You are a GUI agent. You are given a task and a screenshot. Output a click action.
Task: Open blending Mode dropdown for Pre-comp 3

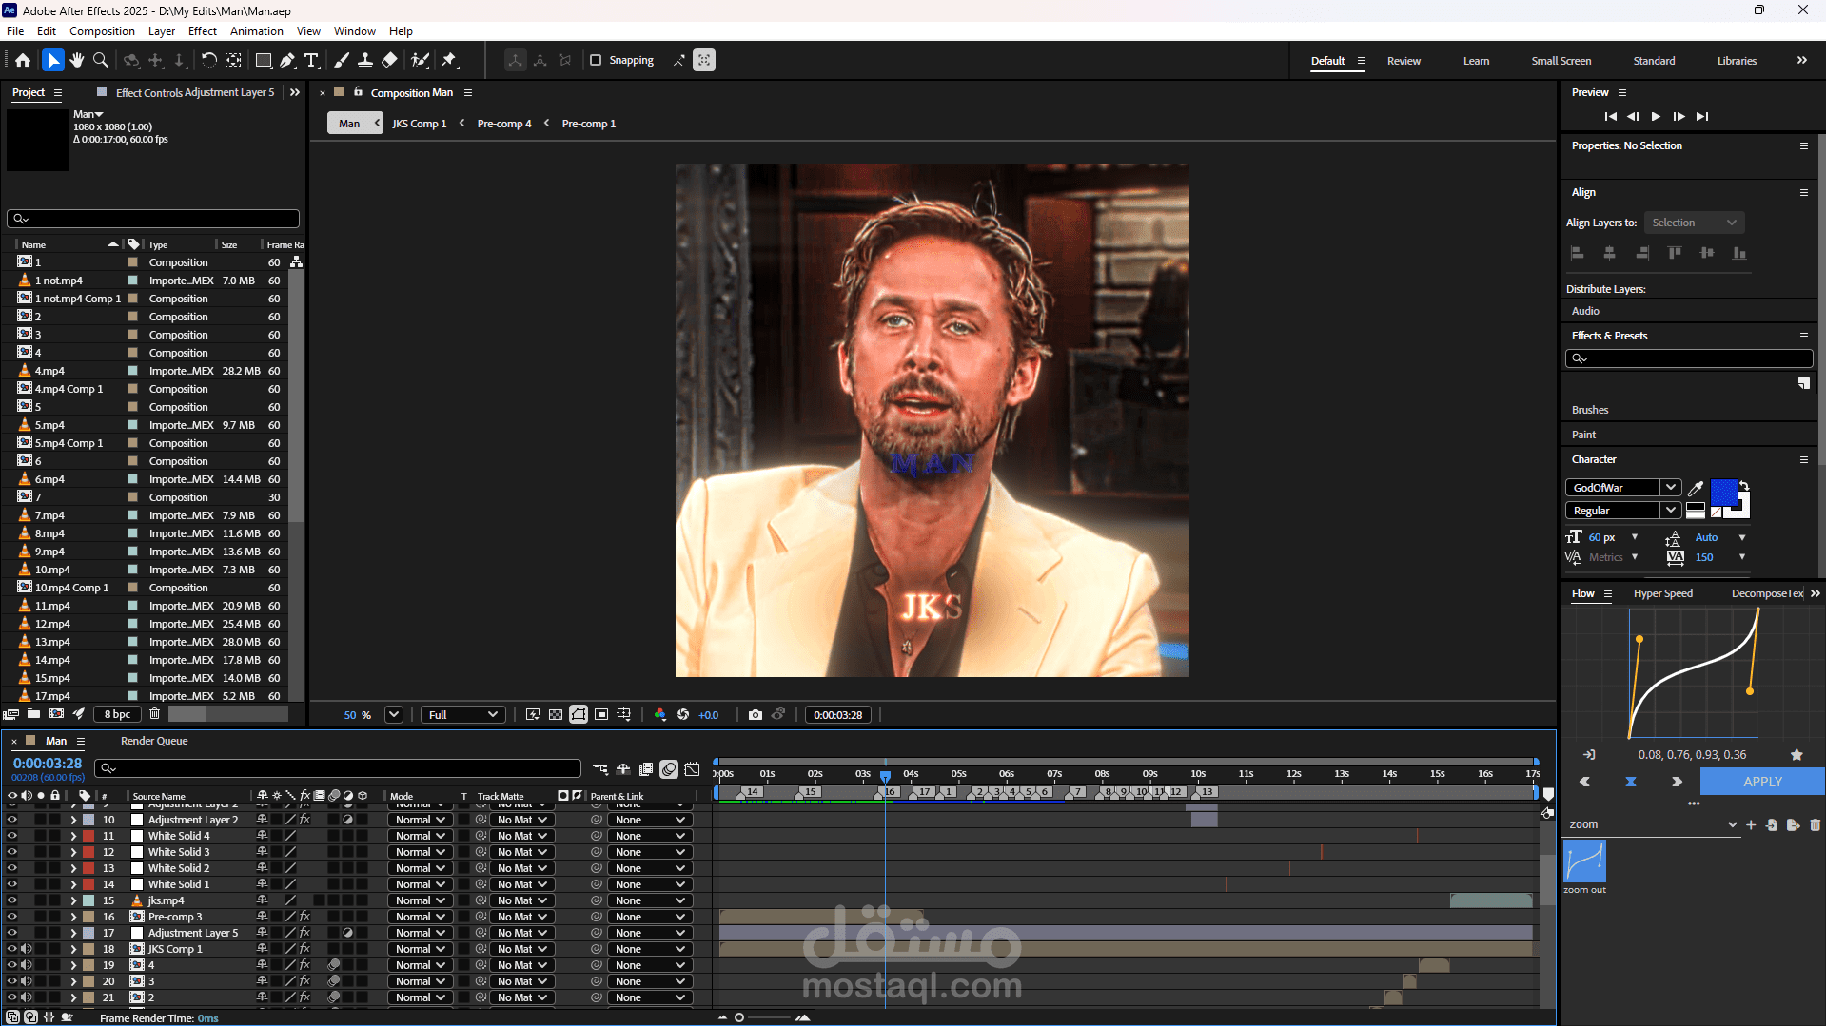point(420,917)
